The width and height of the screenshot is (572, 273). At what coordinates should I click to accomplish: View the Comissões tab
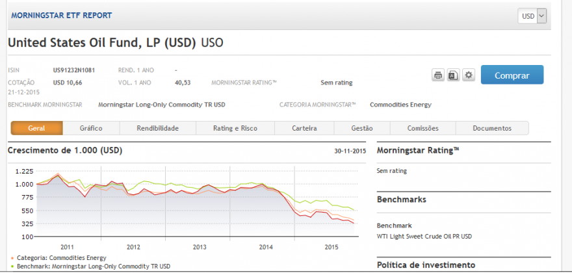pos(422,128)
